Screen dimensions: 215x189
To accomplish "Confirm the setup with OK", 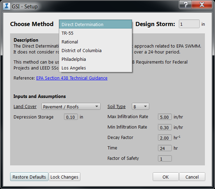I will [x=166, y=177].
